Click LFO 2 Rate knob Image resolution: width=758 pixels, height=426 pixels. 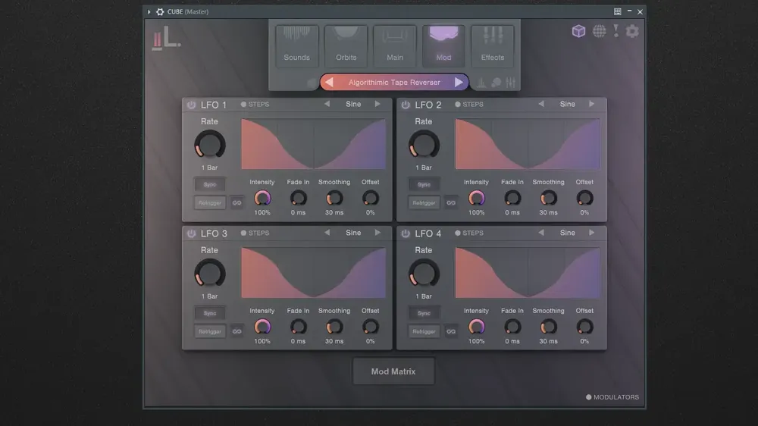[424, 145]
